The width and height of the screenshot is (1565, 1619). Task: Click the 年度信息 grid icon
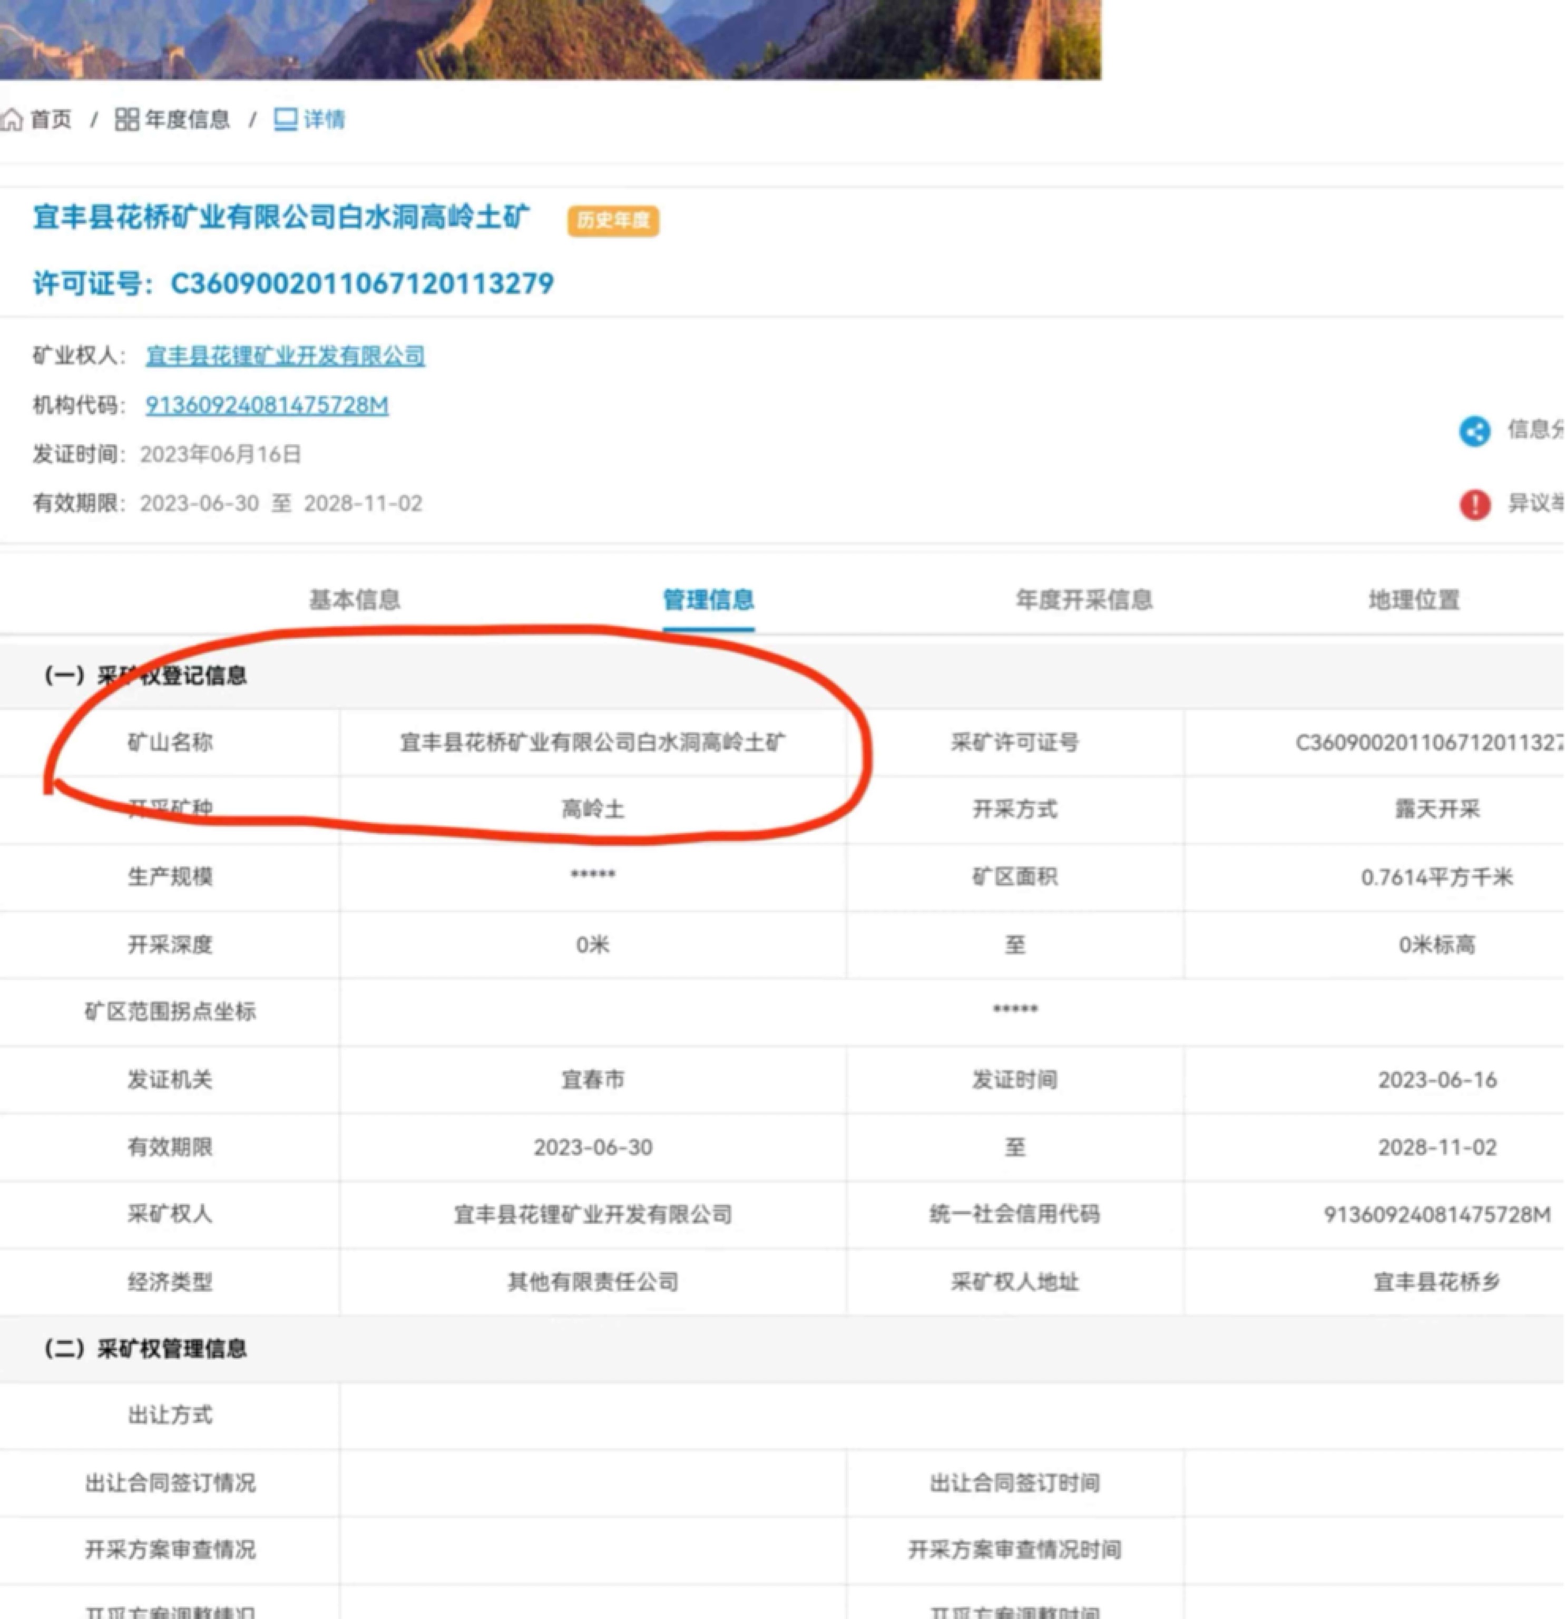[126, 120]
